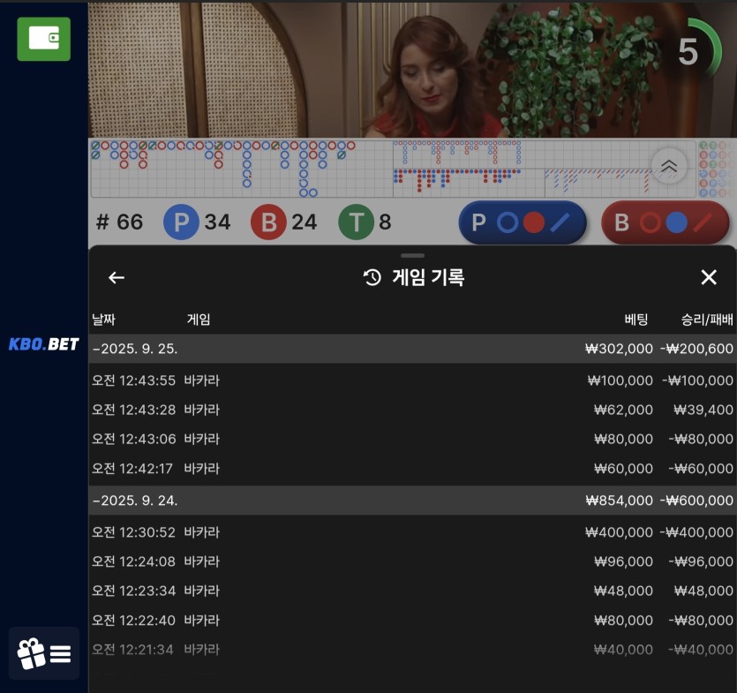Open the 12:30:52 baccarat ₩400,000 record
This screenshot has width=737, height=693.
click(x=412, y=532)
